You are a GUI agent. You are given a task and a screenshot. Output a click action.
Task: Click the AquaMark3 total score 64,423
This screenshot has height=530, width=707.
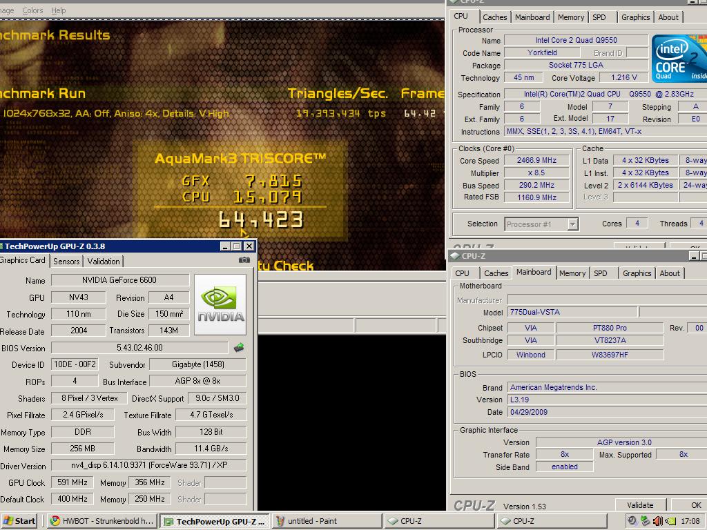260,219
